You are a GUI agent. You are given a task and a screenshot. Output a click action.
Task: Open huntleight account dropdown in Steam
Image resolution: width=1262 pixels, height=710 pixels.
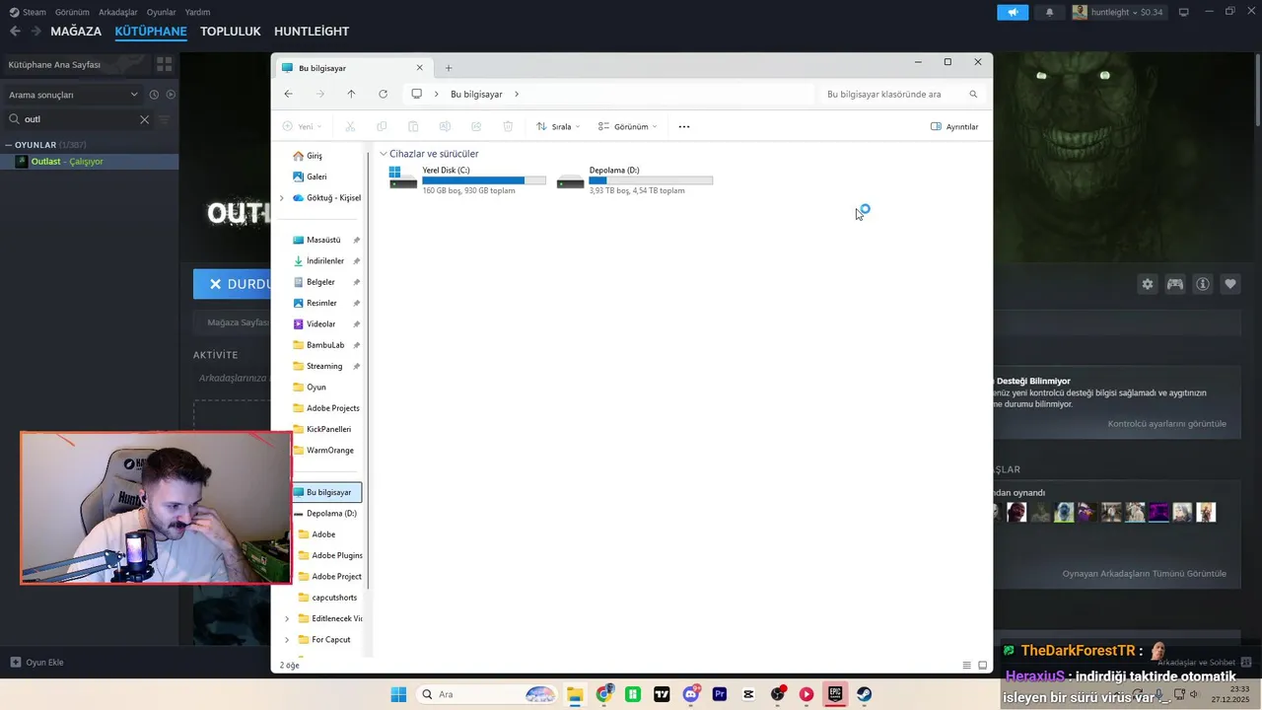[1118, 12]
